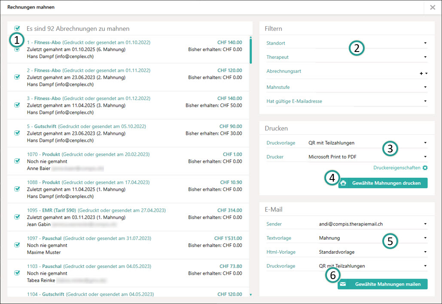
Task: Click the amount CHF 314.00
Action: click(230, 210)
